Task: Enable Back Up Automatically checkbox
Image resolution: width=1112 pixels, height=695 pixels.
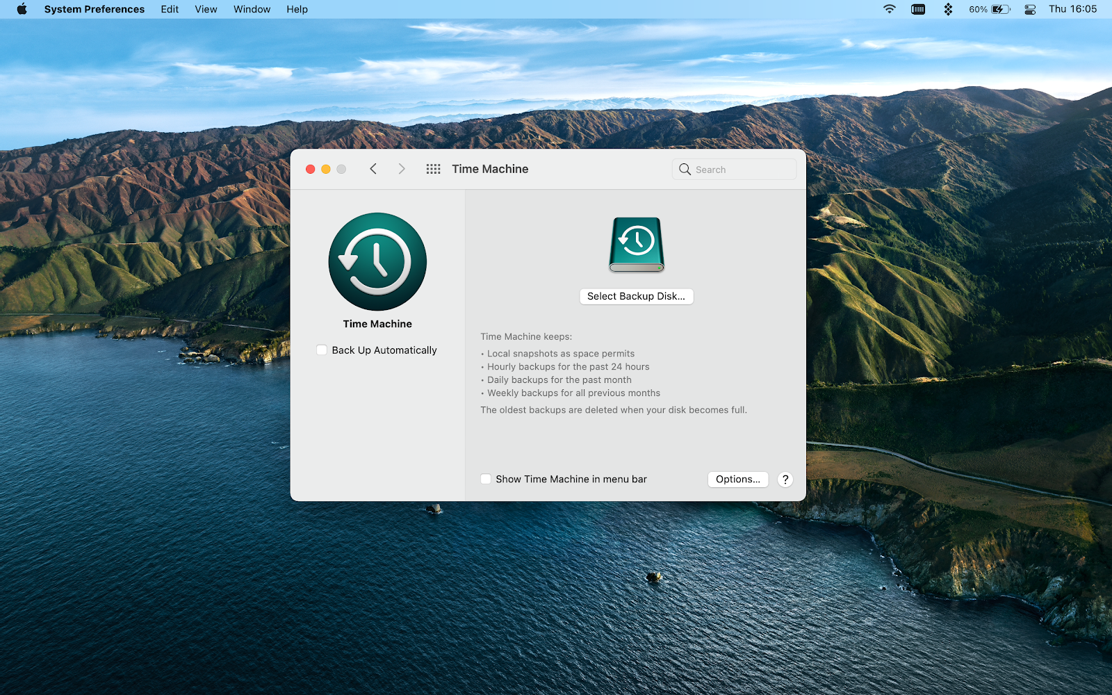Action: pyautogui.click(x=322, y=350)
